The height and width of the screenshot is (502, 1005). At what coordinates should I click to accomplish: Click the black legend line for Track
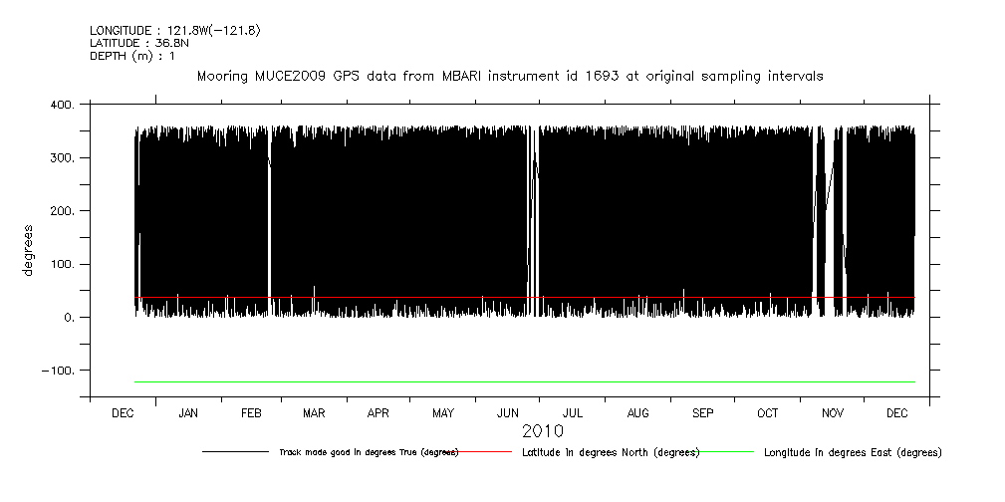coord(237,452)
